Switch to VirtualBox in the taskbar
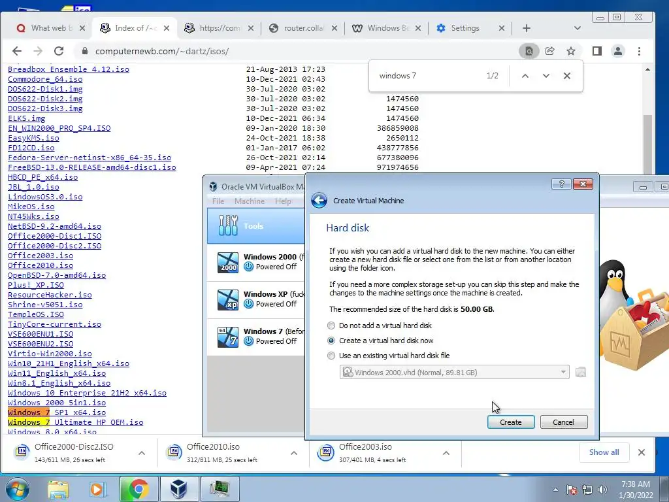The width and height of the screenshot is (669, 502). pyautogui.click(x=179, y=489)
